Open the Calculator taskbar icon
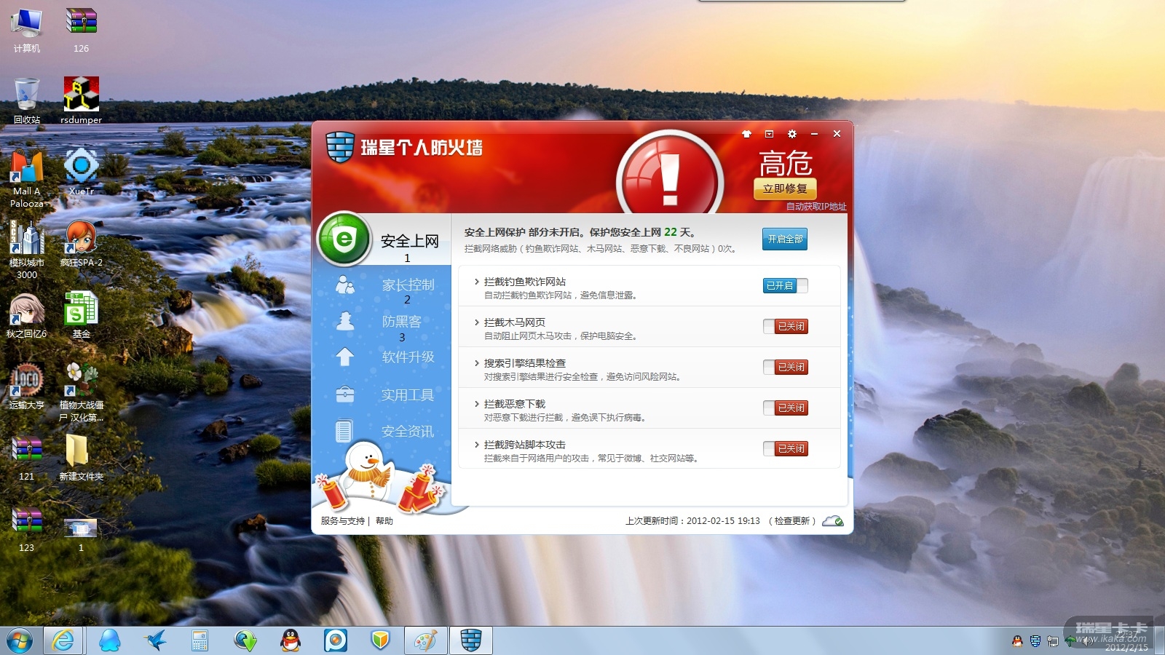 tap(200, 640)
